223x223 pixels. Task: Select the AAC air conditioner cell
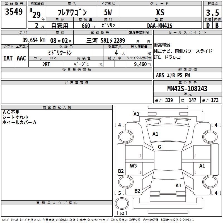point(21,58)
